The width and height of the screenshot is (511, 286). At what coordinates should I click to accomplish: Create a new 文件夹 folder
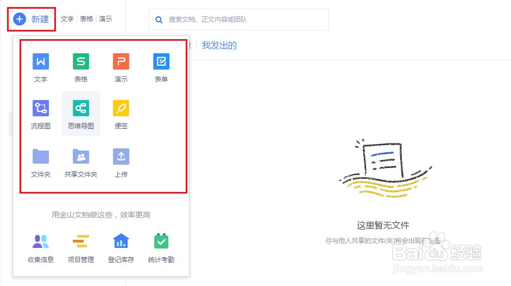[41, 163]
